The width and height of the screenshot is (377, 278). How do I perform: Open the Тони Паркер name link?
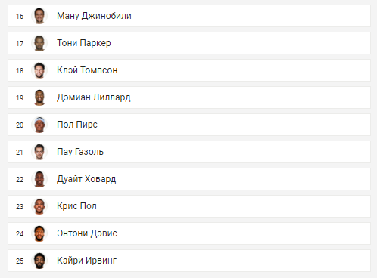click(x=84, y=43)
